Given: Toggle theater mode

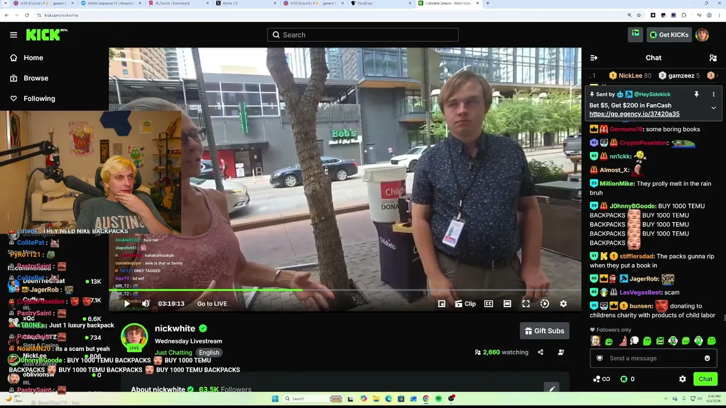Looking at the screenshot, I should (x=507, y=304).
